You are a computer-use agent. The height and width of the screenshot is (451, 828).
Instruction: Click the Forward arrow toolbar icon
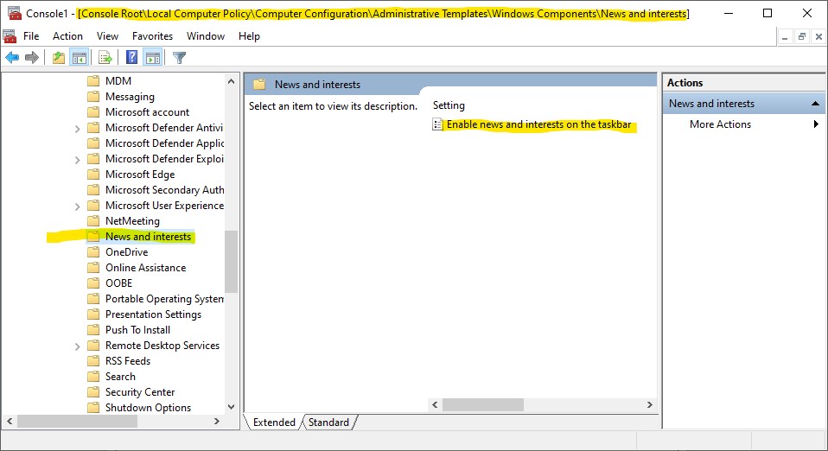click(32, 58)
